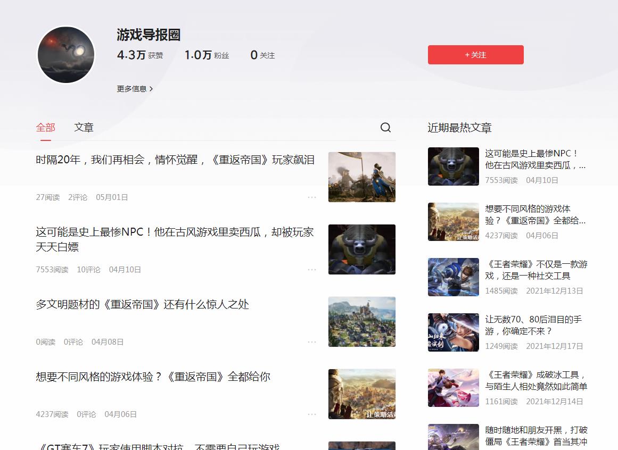The height and width of the screenshot is (450, 618).
Task: Open article 时隔20年，我们再相会
Action: coord(175,160)
